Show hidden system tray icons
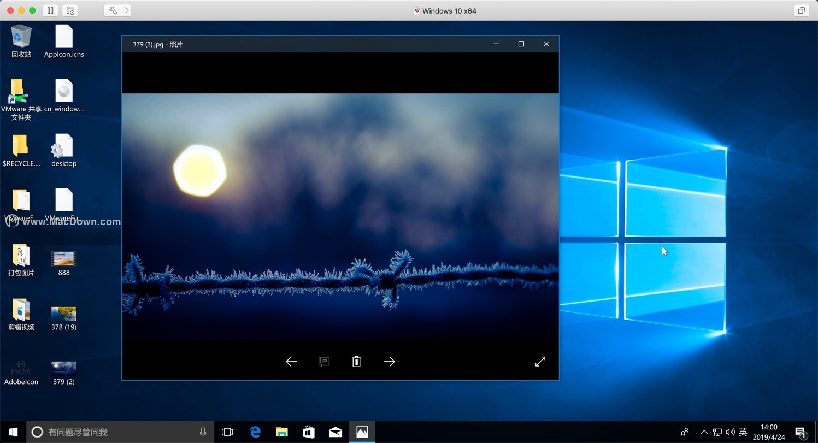The image size is (818, 443). click(x=704, y=432)
